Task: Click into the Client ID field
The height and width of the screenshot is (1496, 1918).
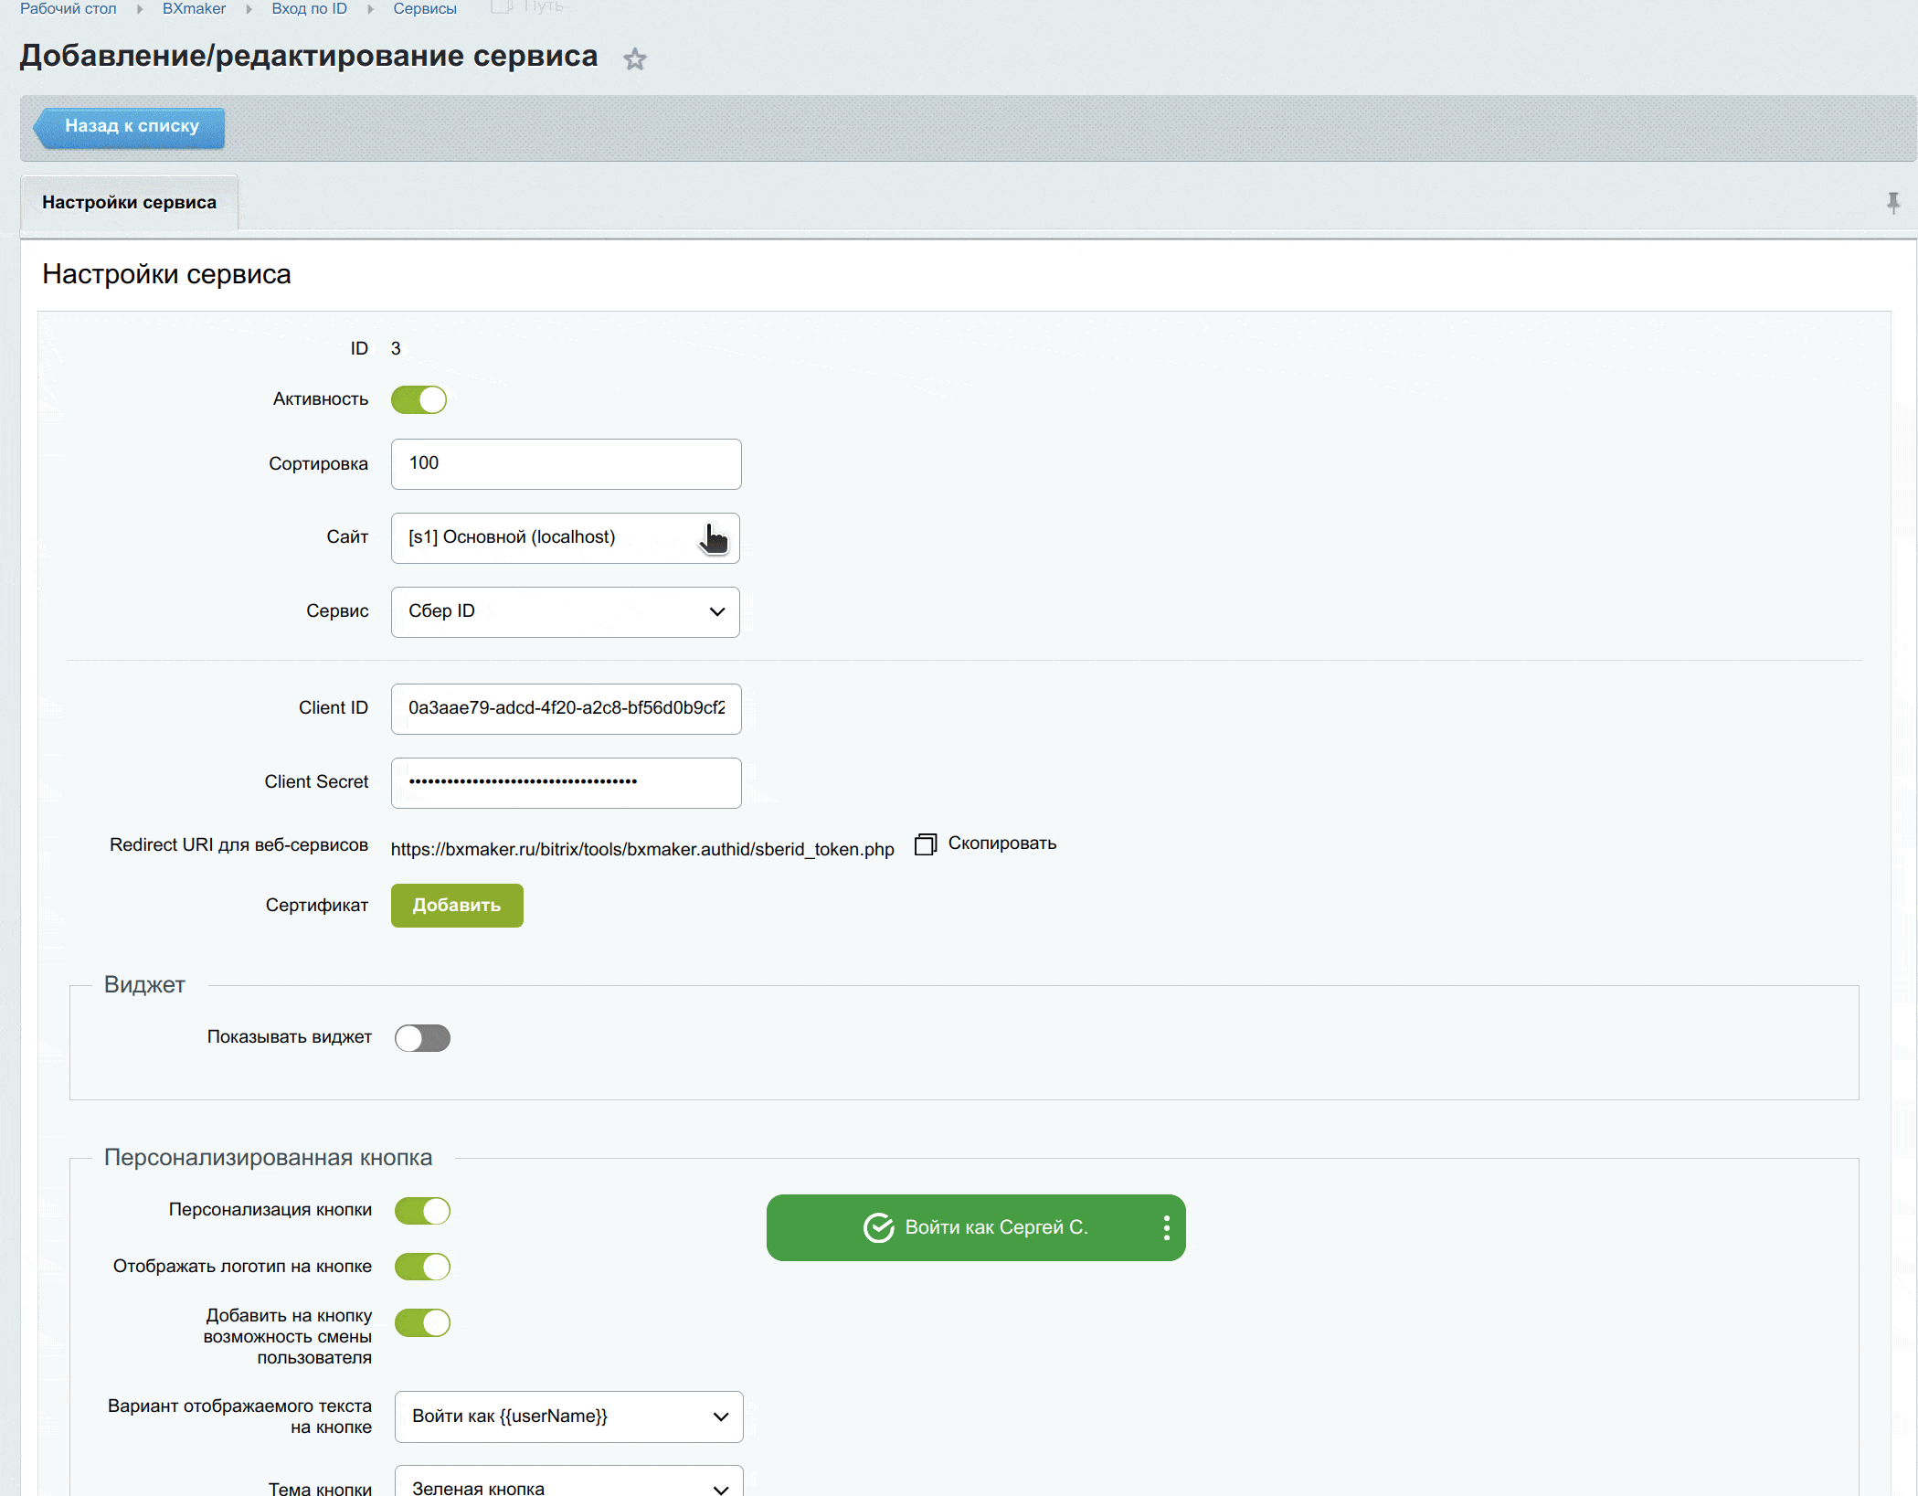Action: click(566, 708)
